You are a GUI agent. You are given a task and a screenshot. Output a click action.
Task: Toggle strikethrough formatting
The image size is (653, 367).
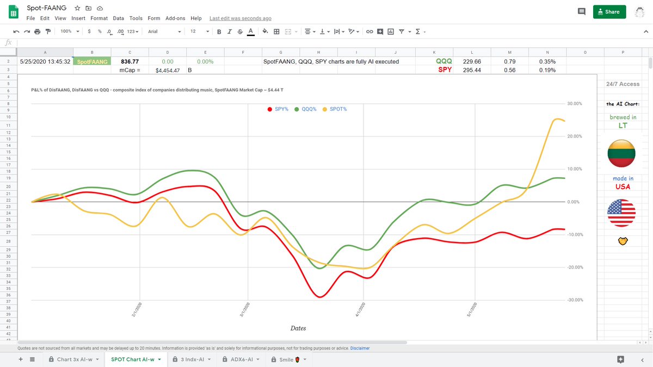[240, 32]
